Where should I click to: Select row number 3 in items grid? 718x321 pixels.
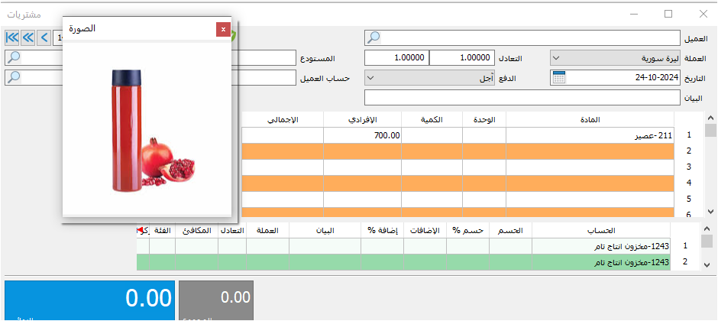(x=688, y=167)
